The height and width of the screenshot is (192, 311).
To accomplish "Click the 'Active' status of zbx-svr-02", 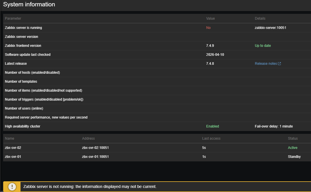I will click(x=293, y=148).
